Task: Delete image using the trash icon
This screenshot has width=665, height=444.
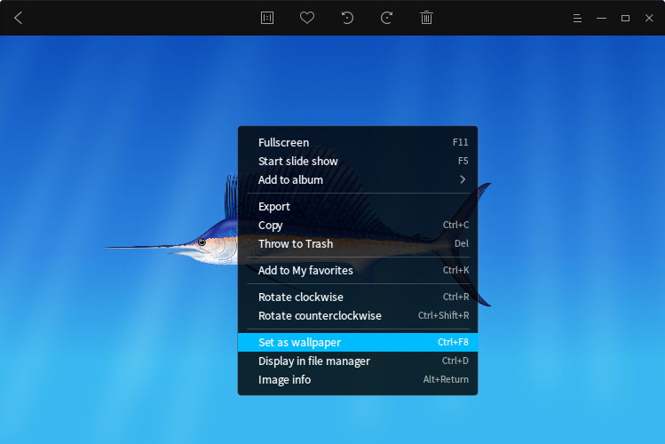Action: coord(426,18)
